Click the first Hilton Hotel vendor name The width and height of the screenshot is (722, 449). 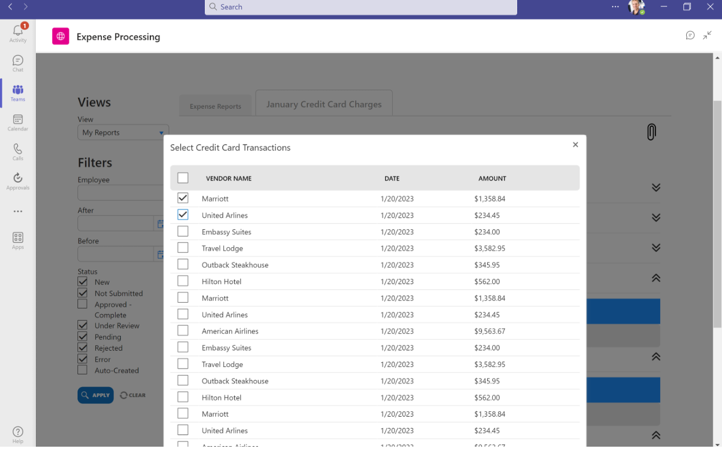(222, 282)
